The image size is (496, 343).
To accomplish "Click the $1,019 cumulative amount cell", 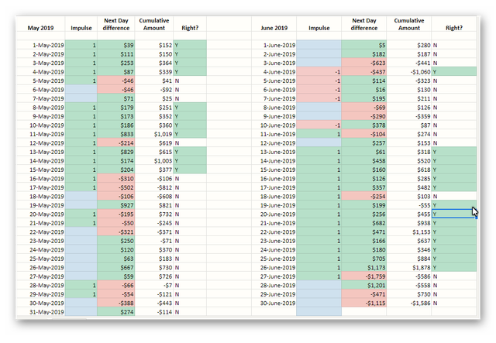I will [154, 134].
